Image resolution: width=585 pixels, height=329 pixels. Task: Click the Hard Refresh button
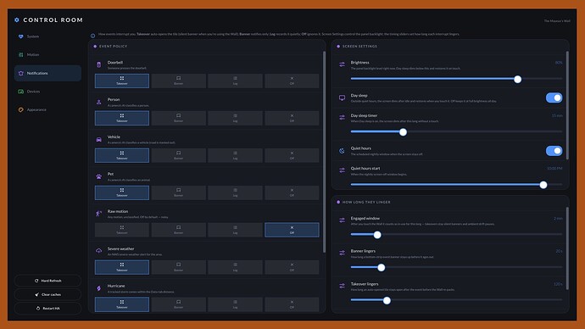(x=47, y=281)
